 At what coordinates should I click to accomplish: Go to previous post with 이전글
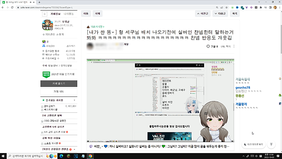pos(203,14)
